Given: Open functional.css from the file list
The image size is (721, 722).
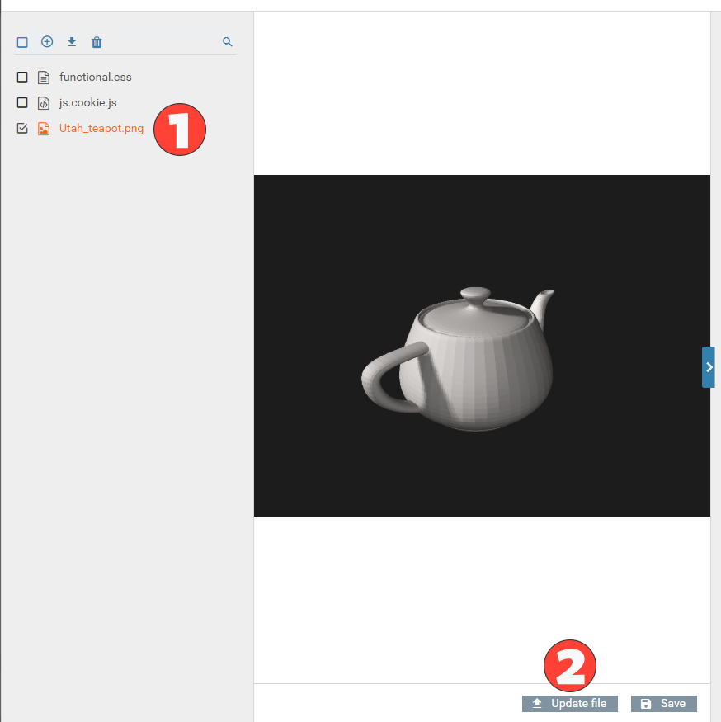Looking at the screenshot, I should (x=96, y=78).
